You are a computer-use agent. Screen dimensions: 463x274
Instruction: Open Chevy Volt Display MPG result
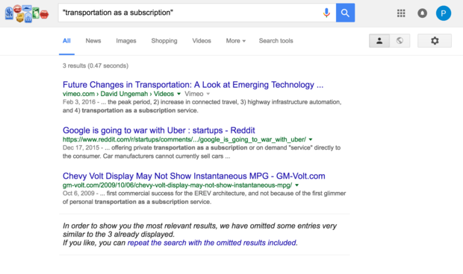(x=193, y=176)
